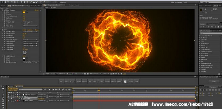Click the stopwatch next to Brightness
This screenshot has width=222, height=109.
5,18
